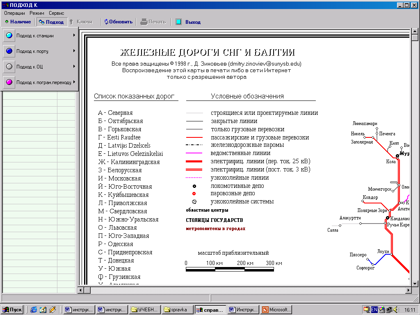Click the magenta circle icon for Подход к погран.переходу
The height and width of the screenshot is (315, 420).
point(9,82)
